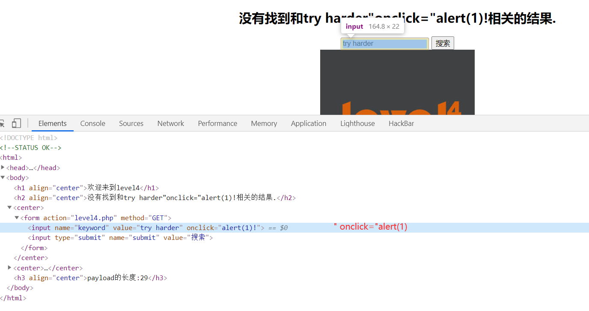Switch to the Network tab
This screenshot has height=311, width=589.
click(171, 123)
